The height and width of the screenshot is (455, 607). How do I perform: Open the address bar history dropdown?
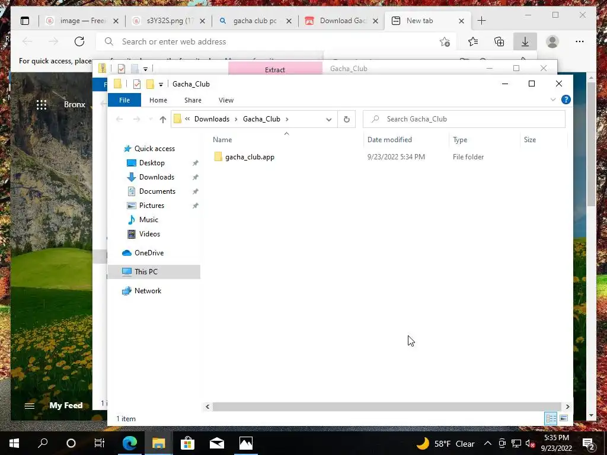pyautogui.click(x=328, y=119)
